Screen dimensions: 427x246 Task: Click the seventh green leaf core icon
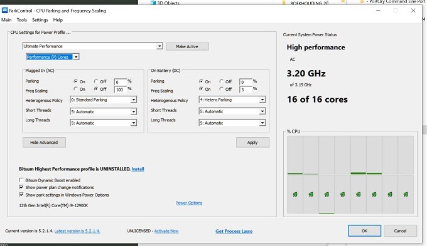(x=390, y=195)
